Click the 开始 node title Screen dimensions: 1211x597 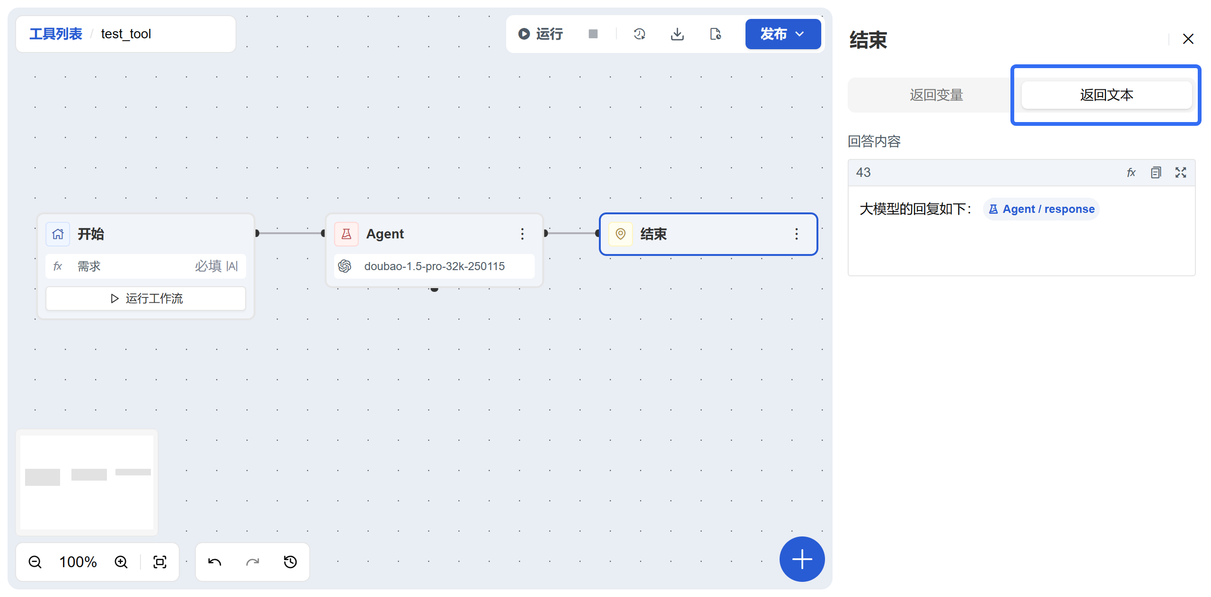pos(91,234)
